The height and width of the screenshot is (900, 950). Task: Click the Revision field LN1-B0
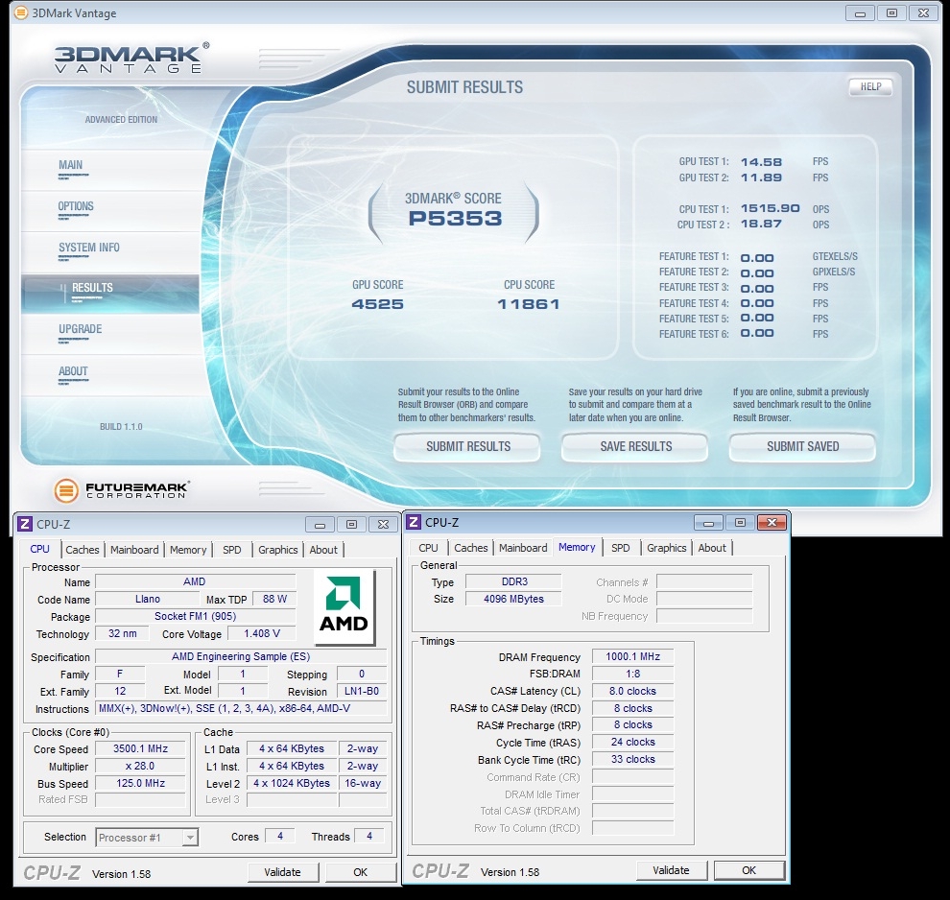pyautogui.click(x=362, y=691)
